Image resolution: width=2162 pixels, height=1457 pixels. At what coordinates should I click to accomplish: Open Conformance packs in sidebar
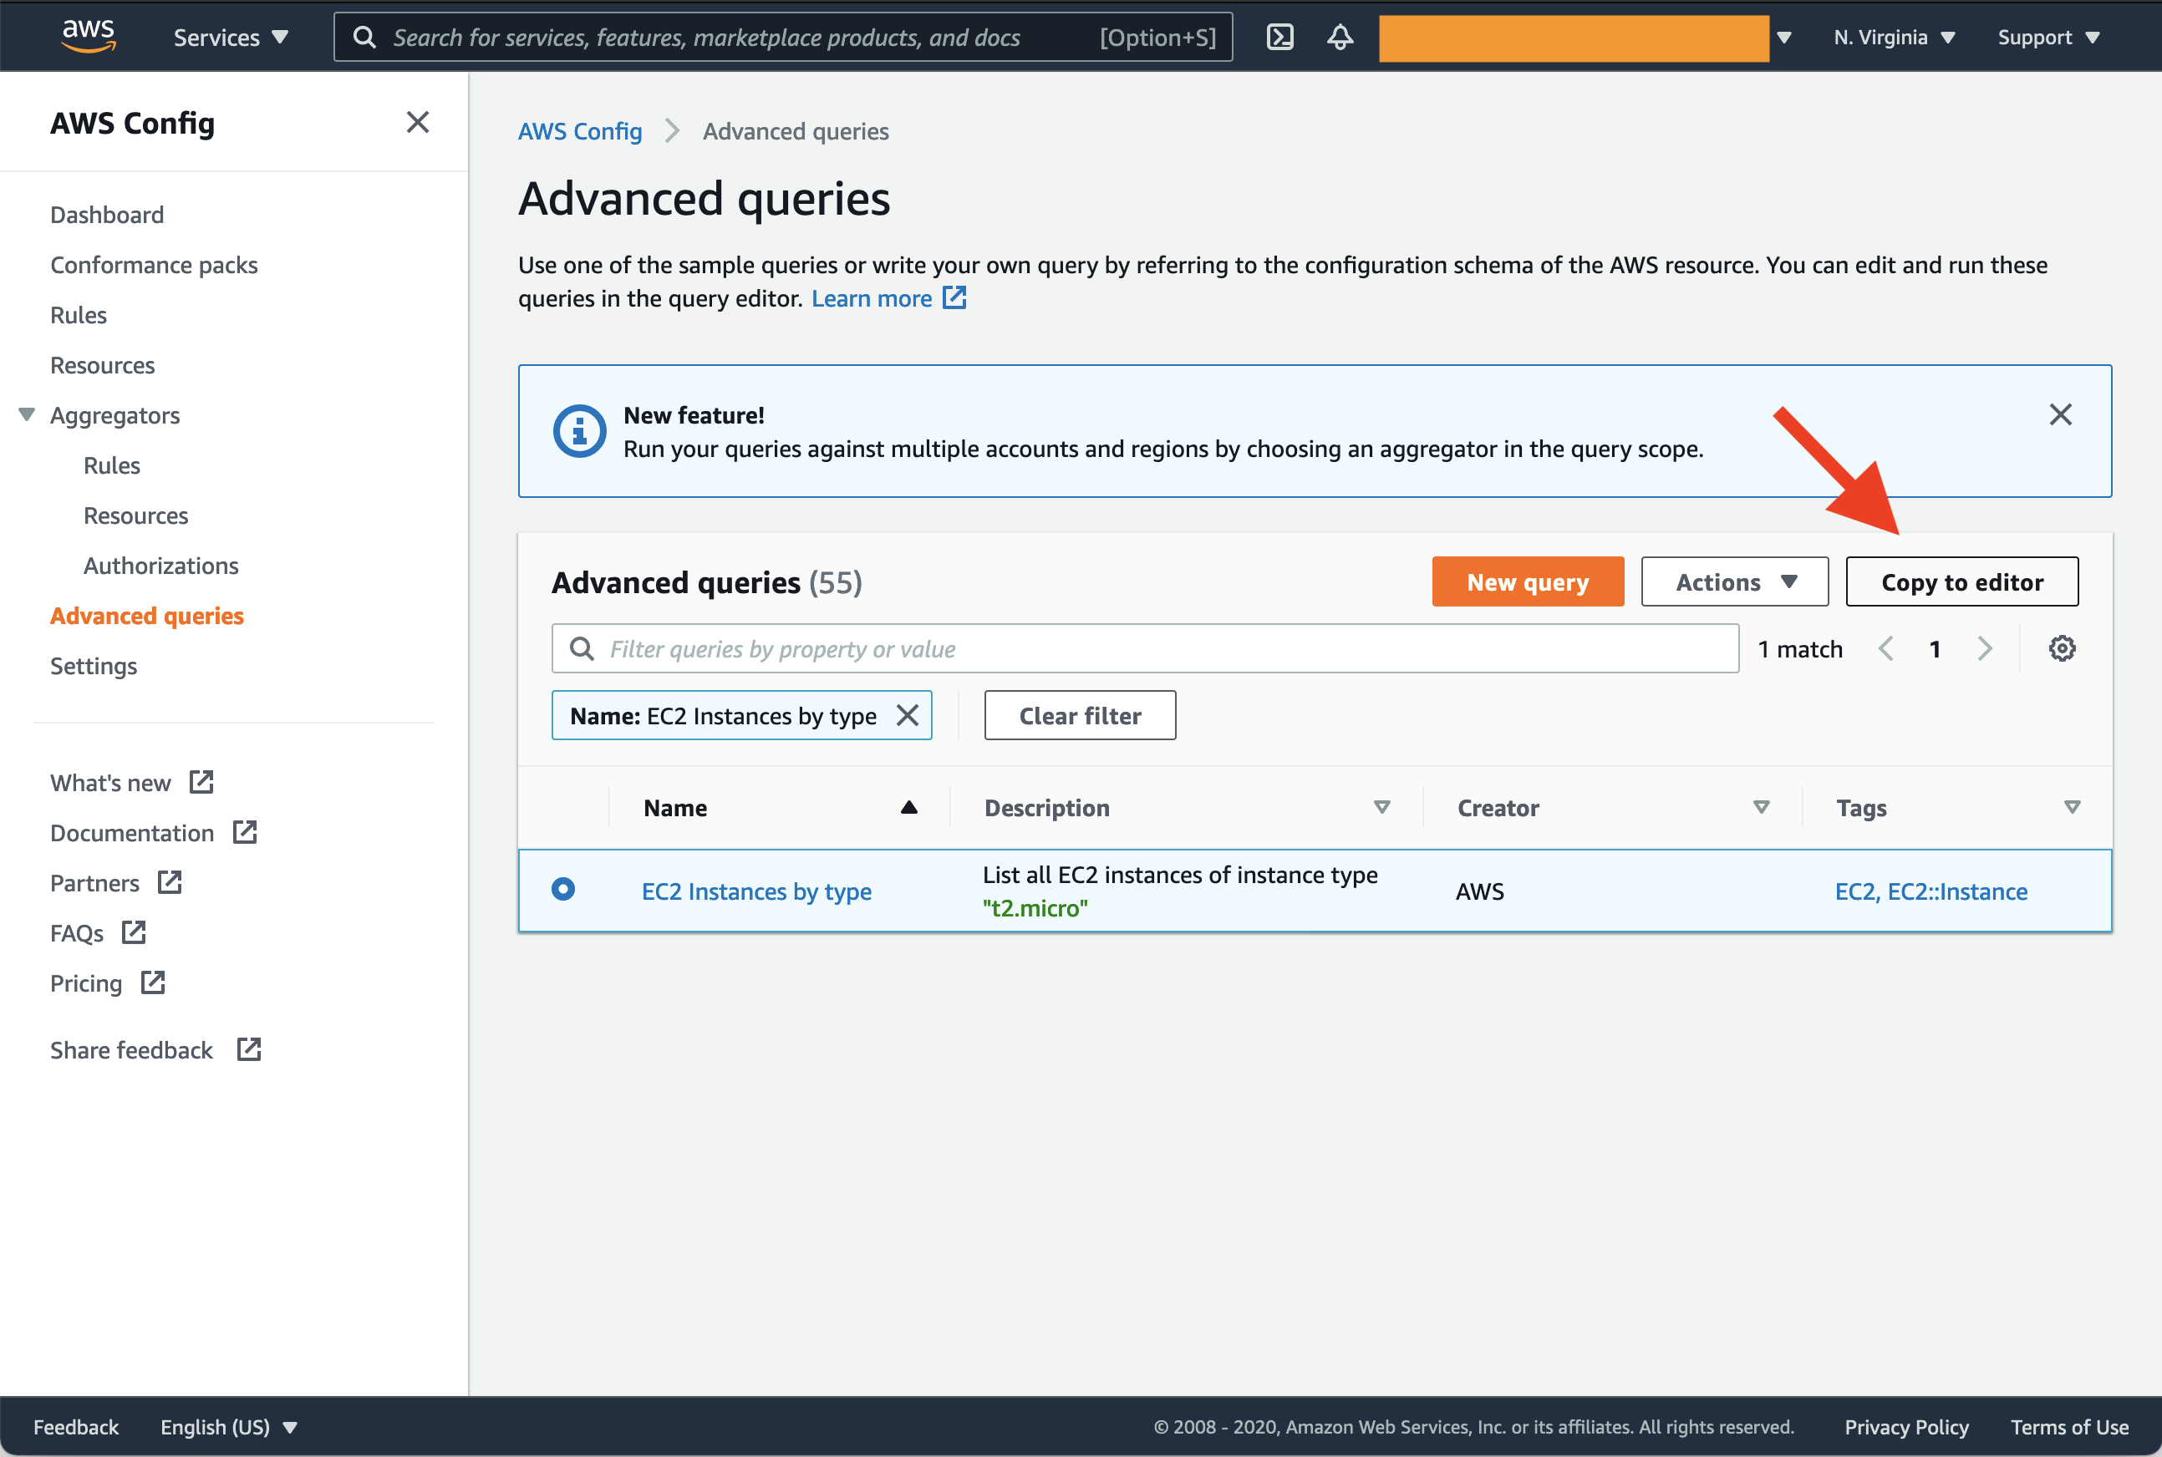click(x=155, y=265)
